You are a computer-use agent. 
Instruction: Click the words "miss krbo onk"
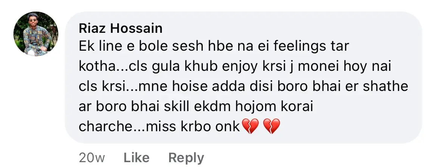pos(193,127)
